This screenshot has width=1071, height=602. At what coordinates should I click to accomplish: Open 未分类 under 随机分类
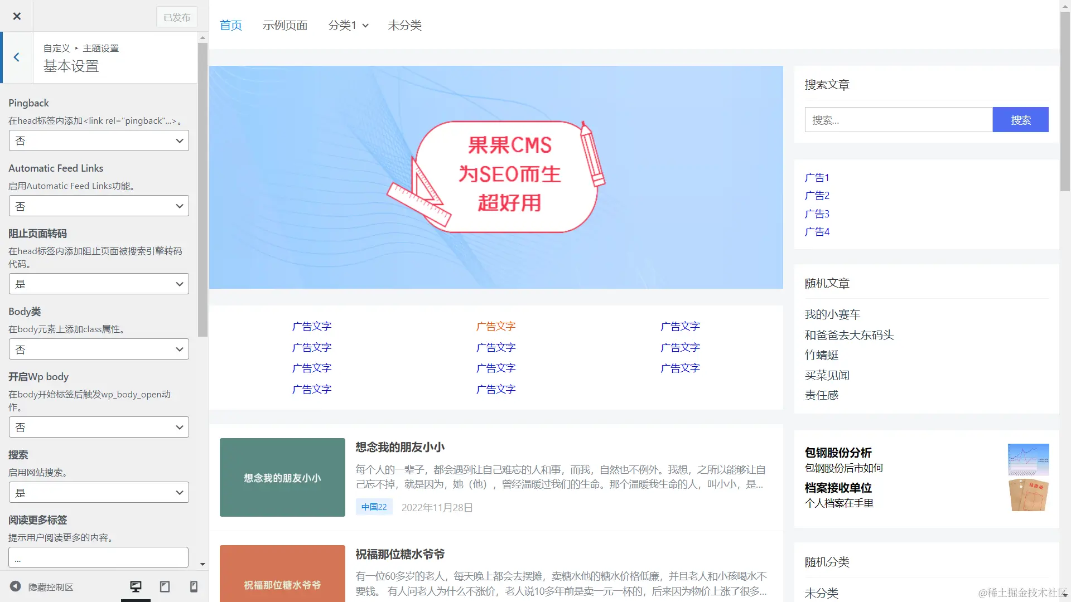click(821, 593)
